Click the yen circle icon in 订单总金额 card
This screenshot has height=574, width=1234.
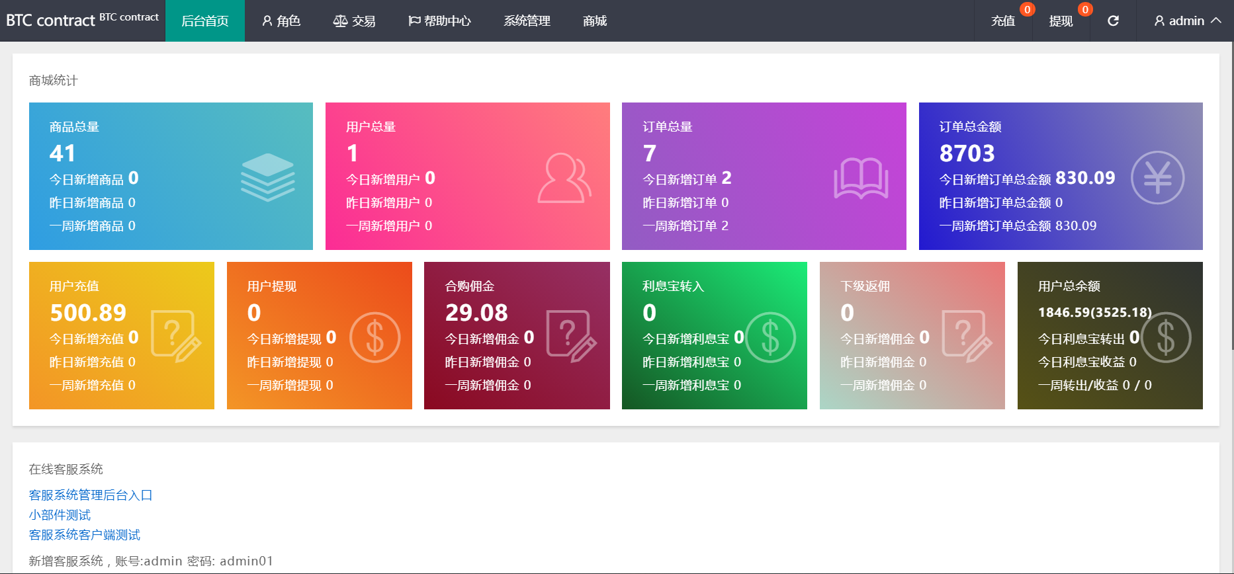click(1157, 178)
